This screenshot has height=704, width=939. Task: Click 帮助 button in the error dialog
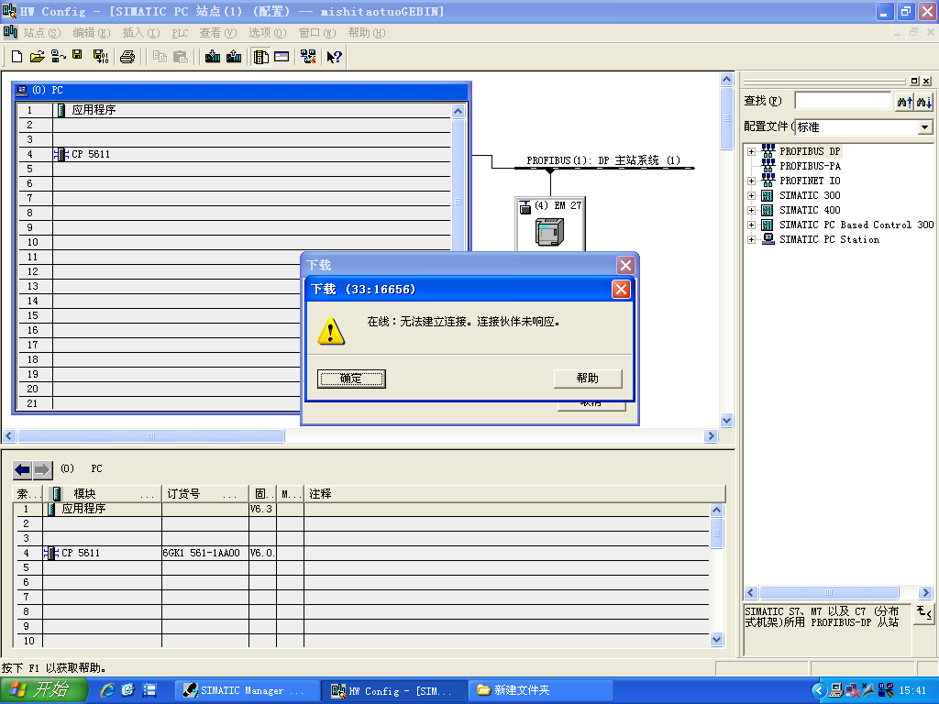click(588, 379)
